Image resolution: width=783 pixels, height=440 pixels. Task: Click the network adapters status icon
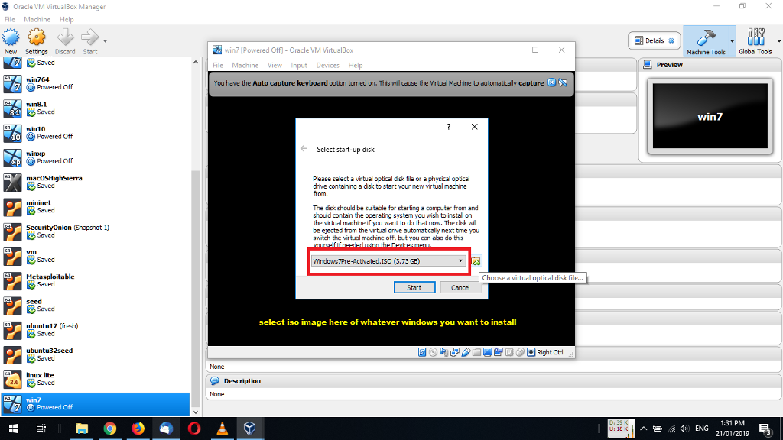(x=455, y=352)
